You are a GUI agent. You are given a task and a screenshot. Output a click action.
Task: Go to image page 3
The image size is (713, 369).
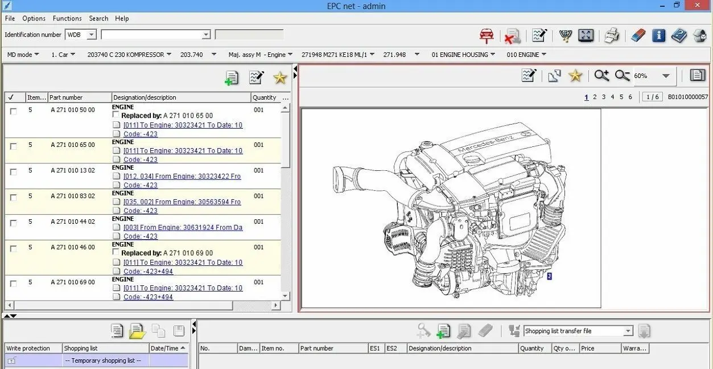(x=604, y=97)
